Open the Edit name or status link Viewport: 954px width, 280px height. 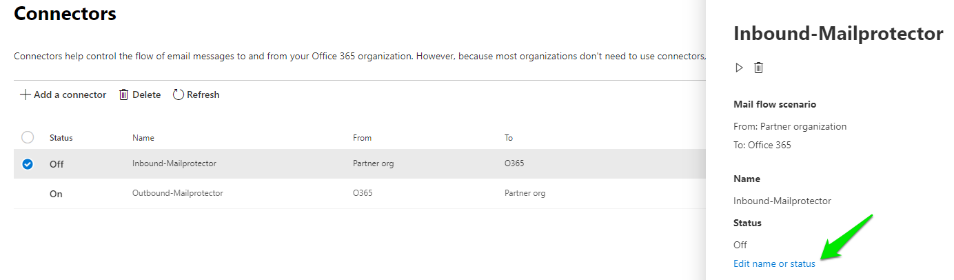tap(774, 263)
